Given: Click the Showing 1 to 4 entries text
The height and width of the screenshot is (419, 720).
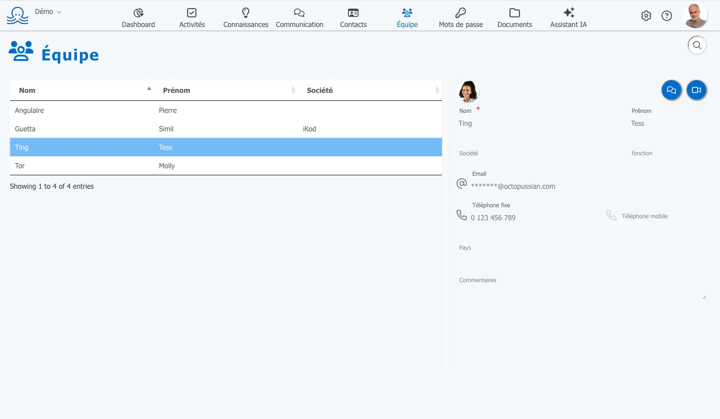Looking at the screenshot, I should [x=52, y=186].
